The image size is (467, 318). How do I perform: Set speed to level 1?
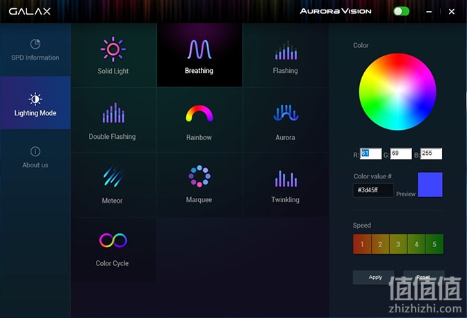[x=362, y=244]
